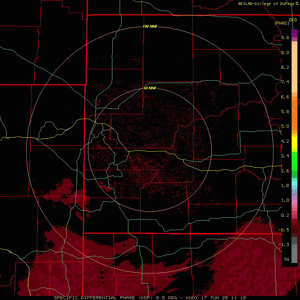Viewport: 300px width, 300px height.
Task: Pick the cyan segment of the color bar
Action: click(294, 183)
